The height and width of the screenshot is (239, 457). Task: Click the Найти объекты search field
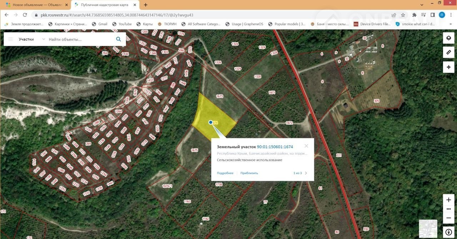79,39
